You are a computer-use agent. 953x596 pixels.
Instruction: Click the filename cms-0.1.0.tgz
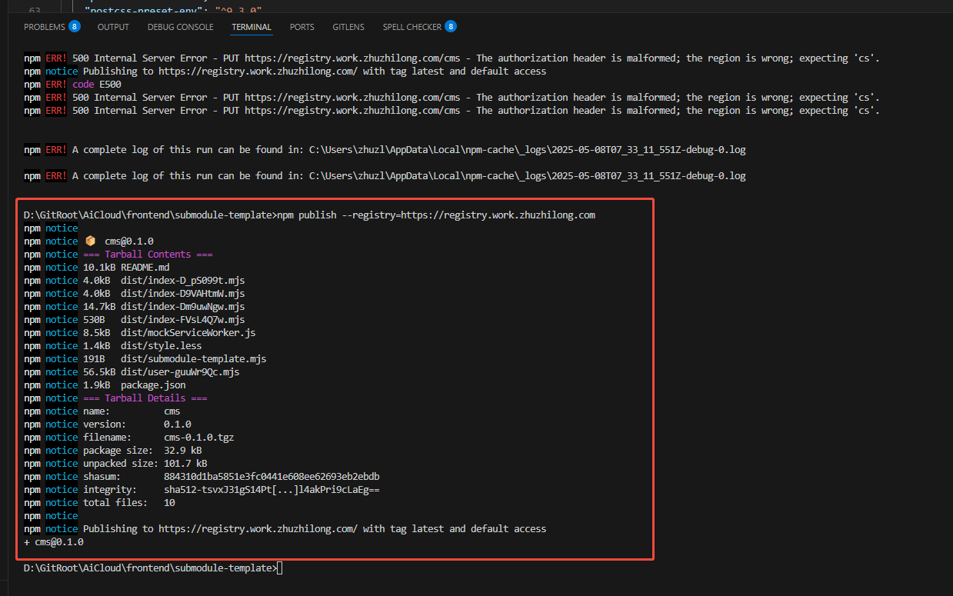[x=199, y=438]
